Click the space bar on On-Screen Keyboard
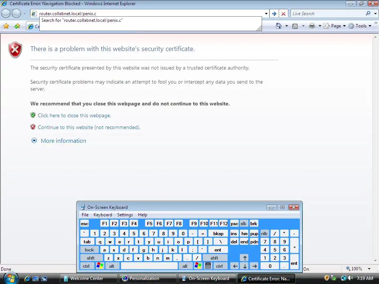The width and height of the screenshot is (379, 284). point(149,266)
